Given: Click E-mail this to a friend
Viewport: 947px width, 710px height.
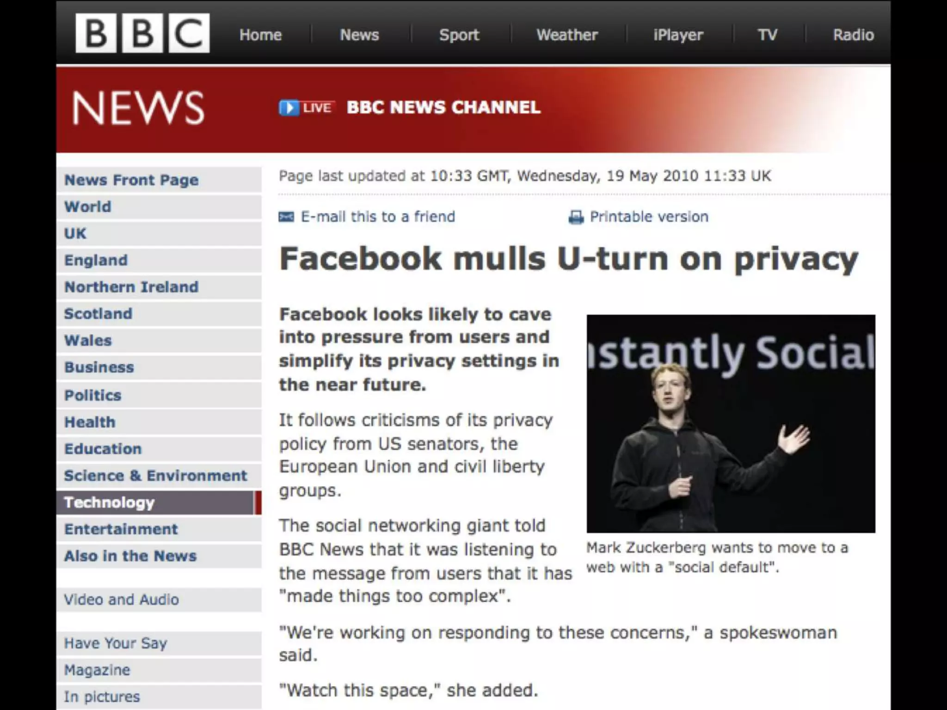Looking at the screenshot, I should pos(378,216).
